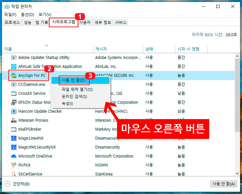Image resolution: width=242 pixels, height=194 pixels.
Task: Choose 속성(I) in context menu
Action: tap(80, 104)
